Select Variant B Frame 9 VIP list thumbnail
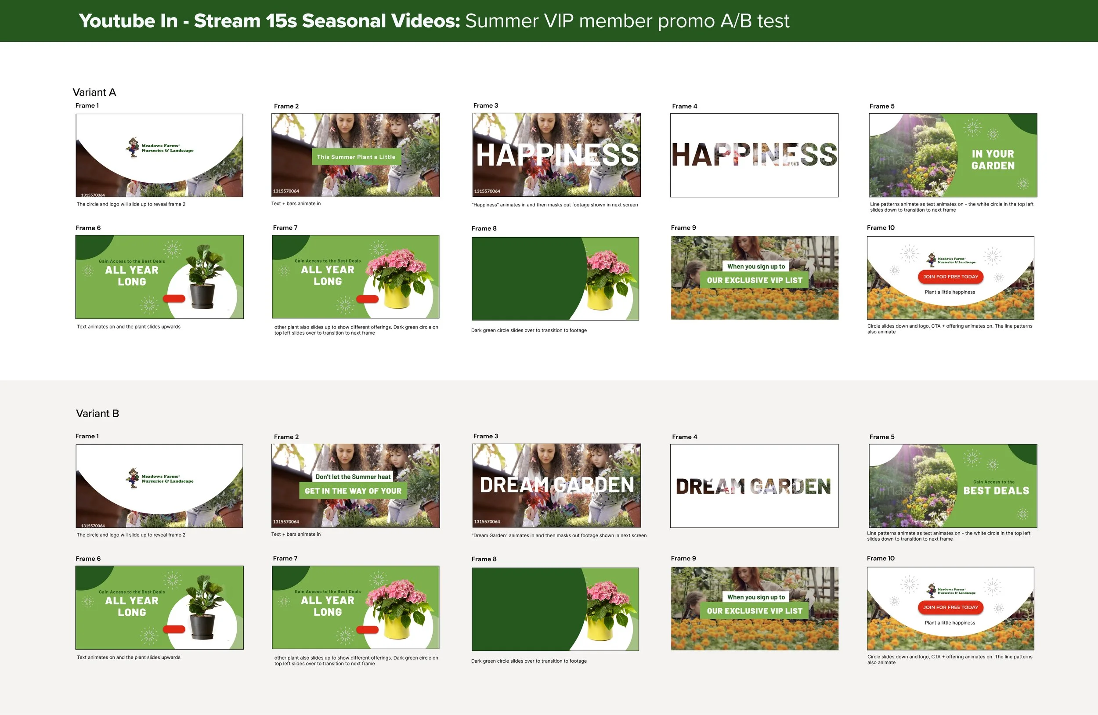Viewport: 1098px width, 715px height. point(755,608)
